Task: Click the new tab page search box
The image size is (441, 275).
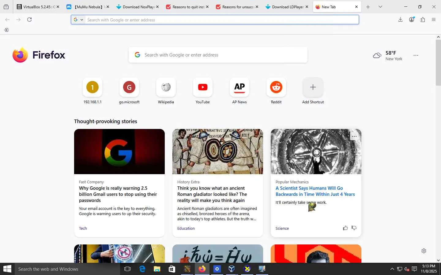Action: click(x=218, y=55)
